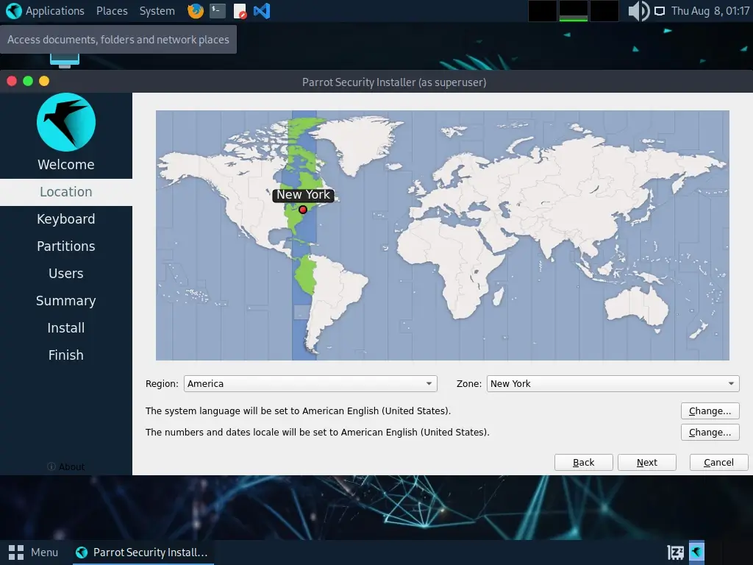The width and height of the screenshot is (753, 565).
Task: Expand the Zone dropdown showing New York
Action: point(613,383)
